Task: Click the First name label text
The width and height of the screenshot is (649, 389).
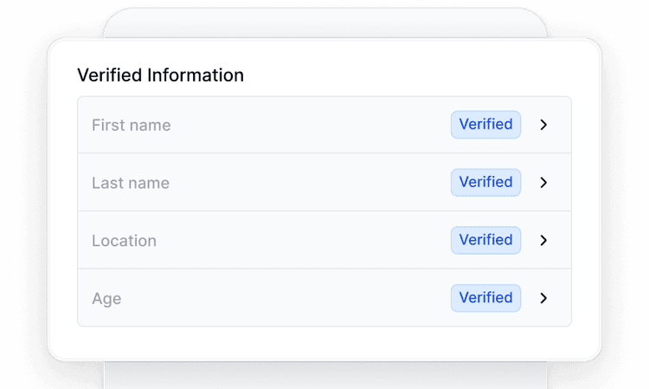Action: [131, 126]
